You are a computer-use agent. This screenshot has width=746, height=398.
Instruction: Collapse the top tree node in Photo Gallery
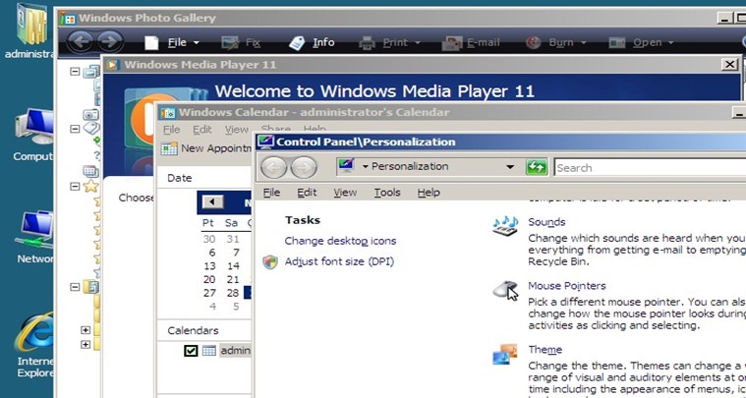pyautogui.click(x=75, y=72)
